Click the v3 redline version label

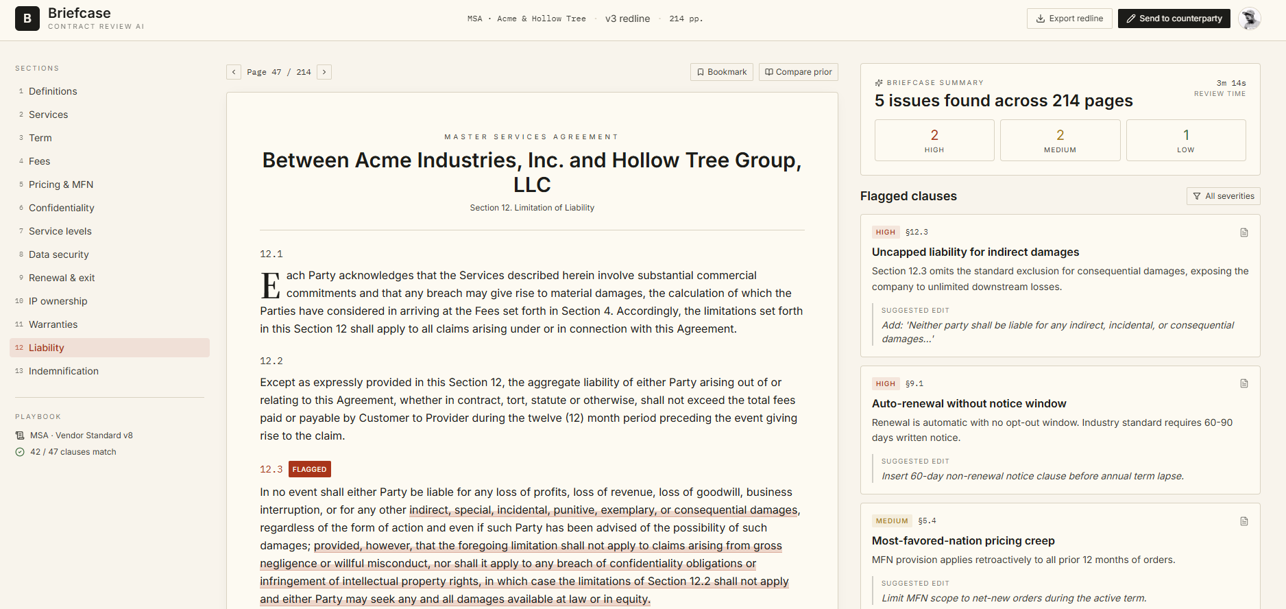[627, 19]
